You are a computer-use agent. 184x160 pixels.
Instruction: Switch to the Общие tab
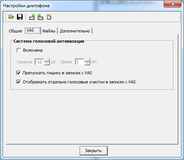15,31
